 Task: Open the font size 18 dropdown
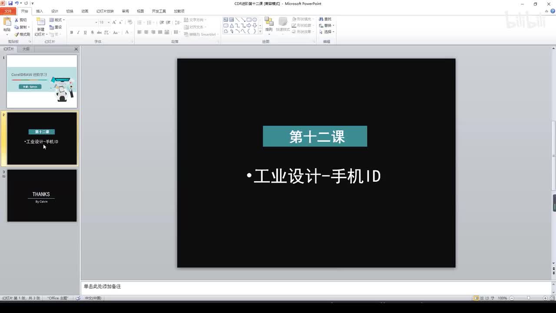coord(109,22)
